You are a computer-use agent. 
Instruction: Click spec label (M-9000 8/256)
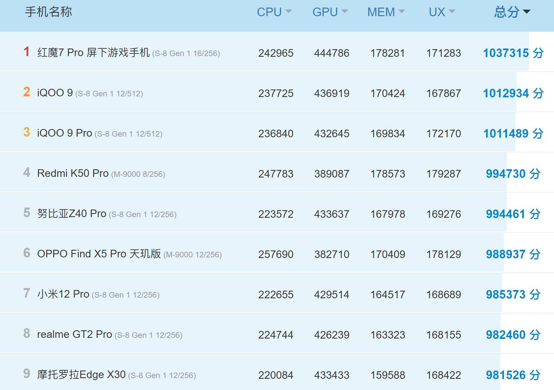(138, 174)
